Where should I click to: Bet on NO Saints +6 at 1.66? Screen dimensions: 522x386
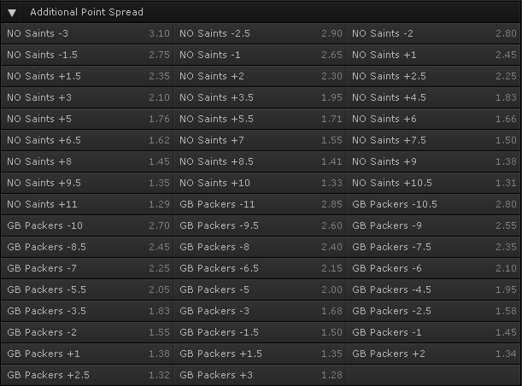(433, 119)
